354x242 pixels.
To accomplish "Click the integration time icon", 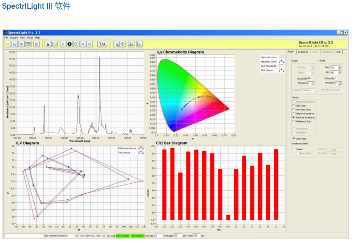I will click(55, 44).
